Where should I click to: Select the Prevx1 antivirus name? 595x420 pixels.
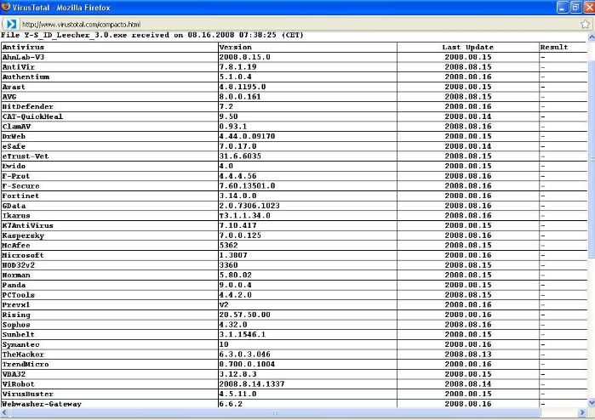pyautogui.click(x=16, y=304)
